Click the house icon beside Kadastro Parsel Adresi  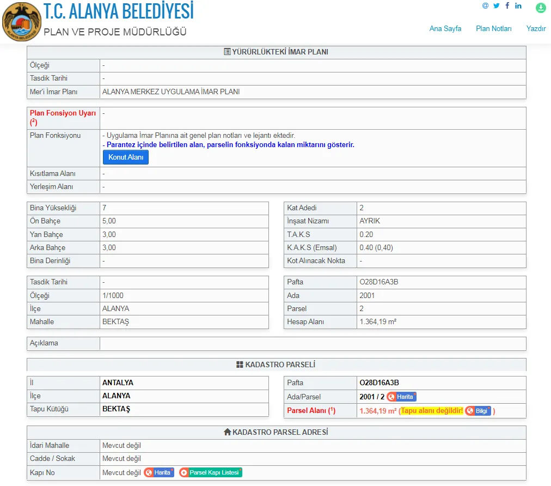pyautogui.click(x=227, y=432)
